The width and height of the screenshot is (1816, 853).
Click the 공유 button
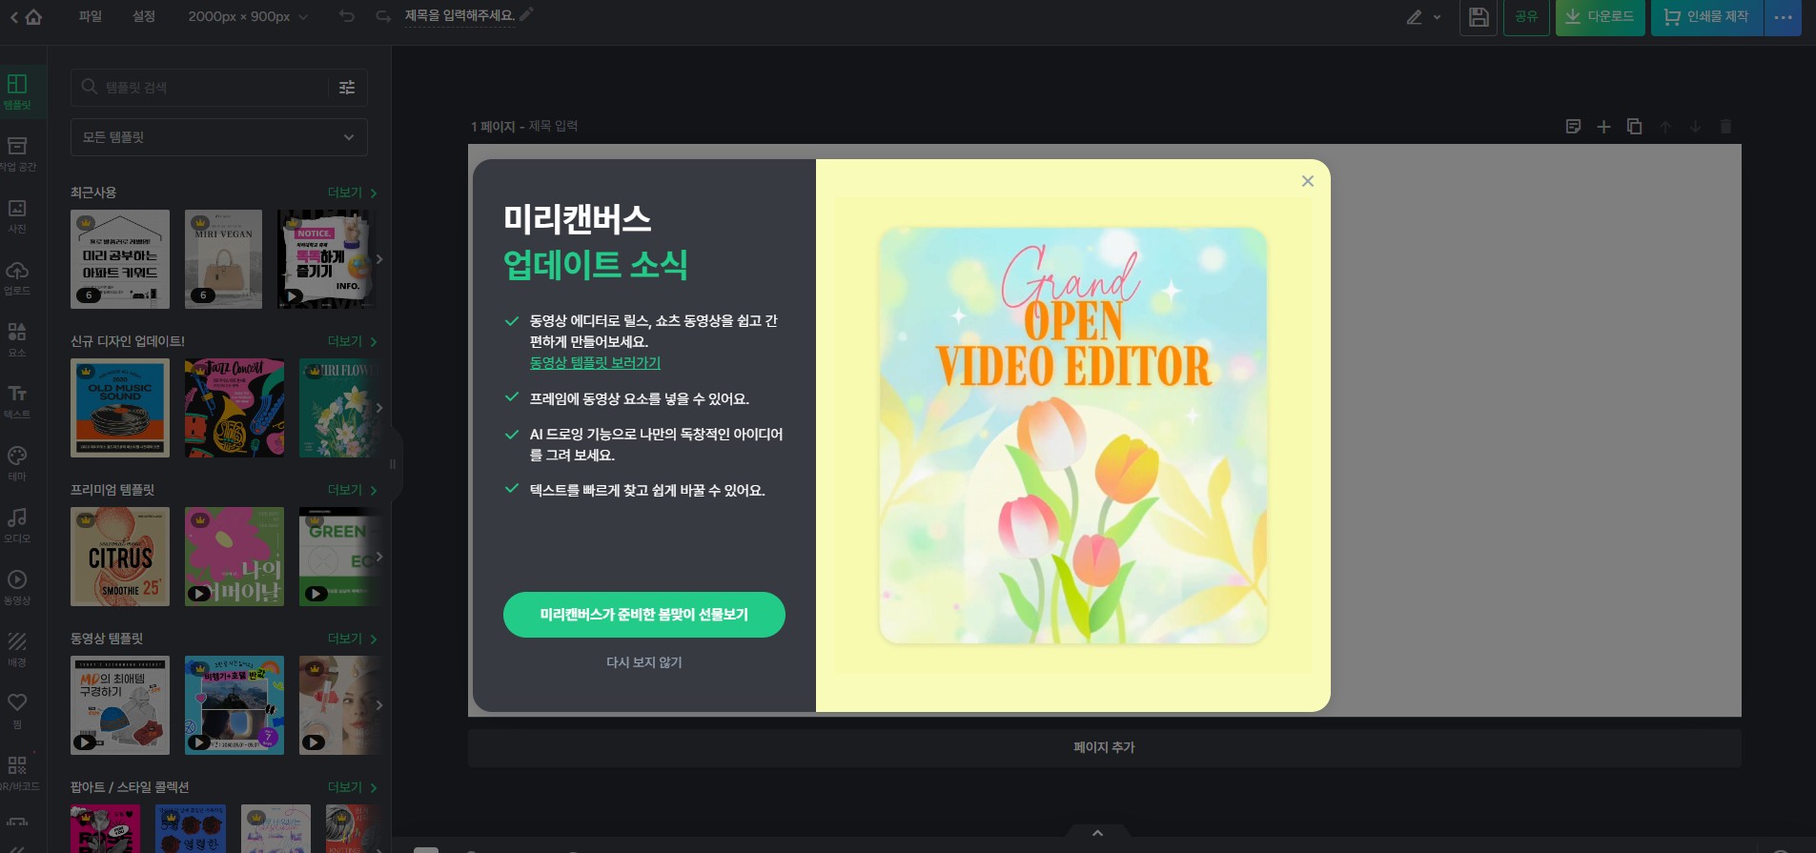1526,17
